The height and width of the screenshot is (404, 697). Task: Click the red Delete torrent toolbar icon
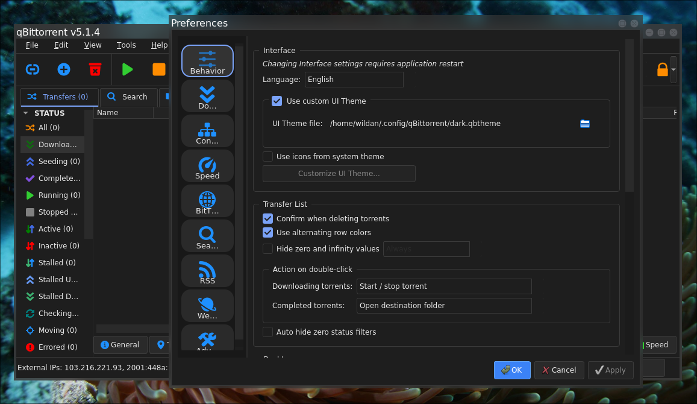click(x=95, y=69)
